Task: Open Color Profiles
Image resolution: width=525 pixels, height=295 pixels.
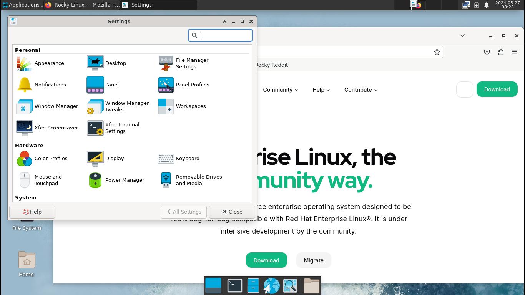Action: point(42,159)
